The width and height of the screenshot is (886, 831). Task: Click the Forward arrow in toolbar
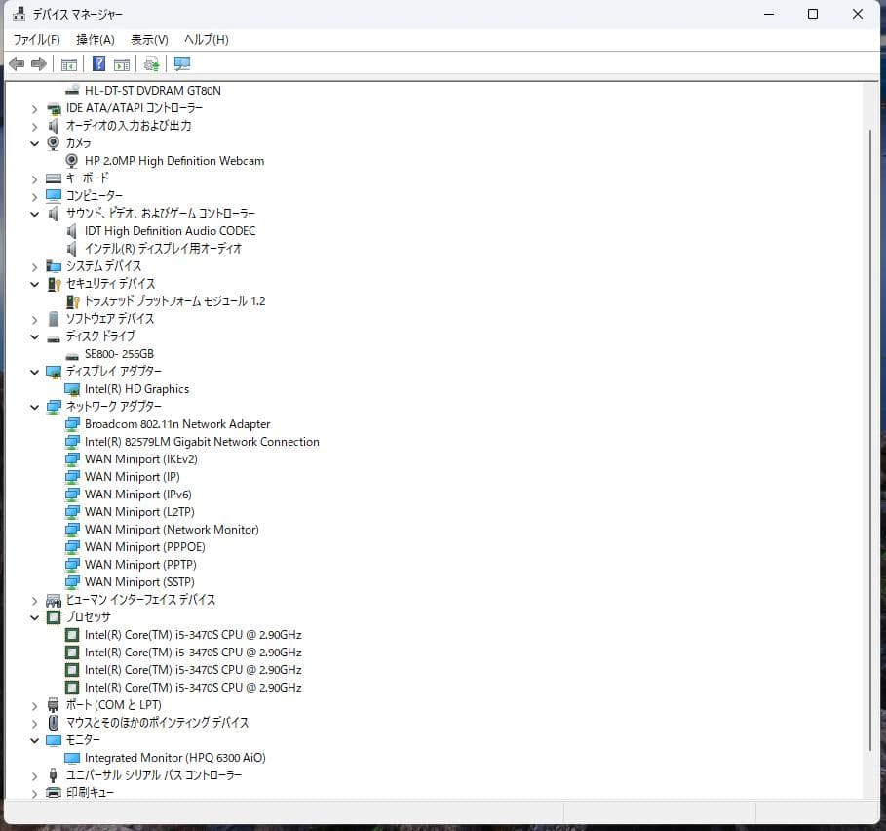(x=39, y=64)
